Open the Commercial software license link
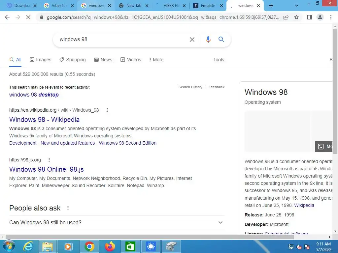This screenshot has height=253, width=338. point(286,233)
